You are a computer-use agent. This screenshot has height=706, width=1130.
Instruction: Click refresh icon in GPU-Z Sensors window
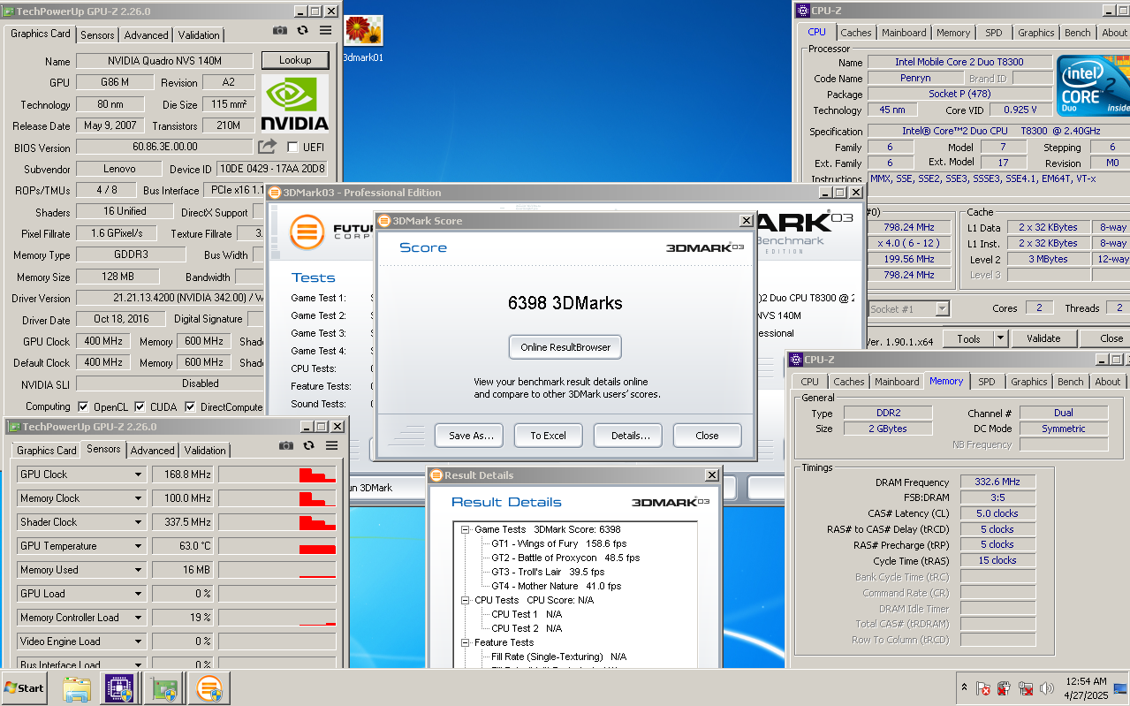coord(308,446)
